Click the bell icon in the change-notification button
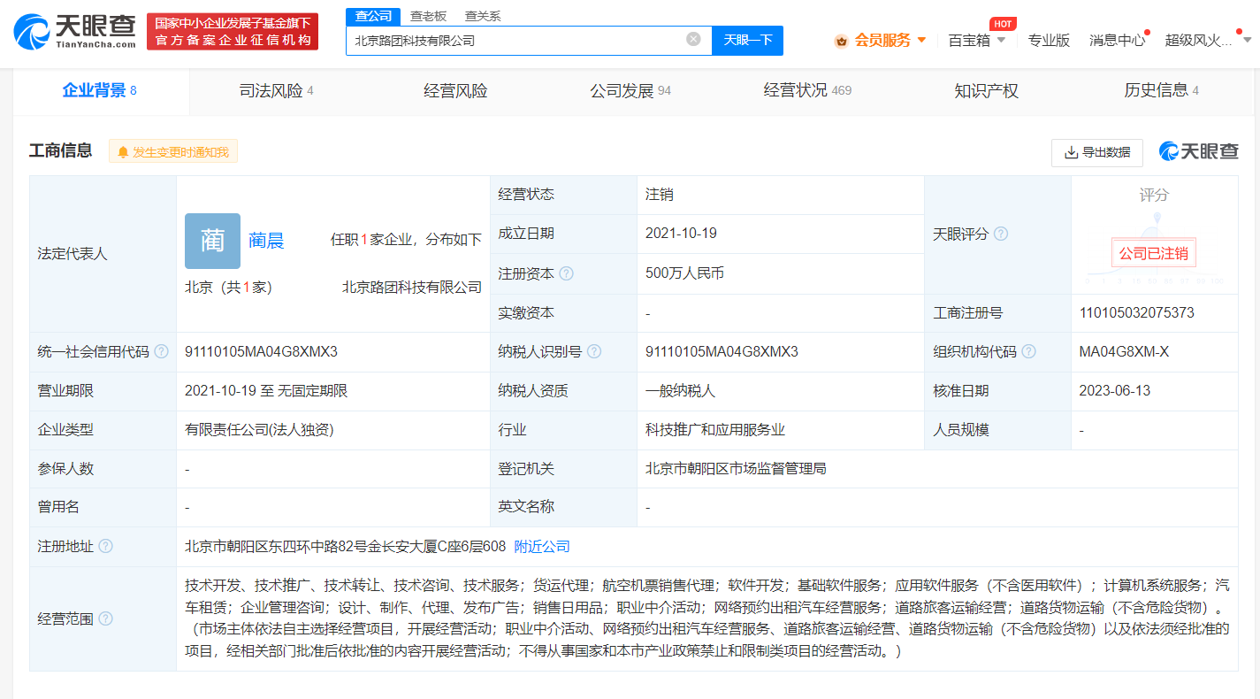 tap(123, 152)
